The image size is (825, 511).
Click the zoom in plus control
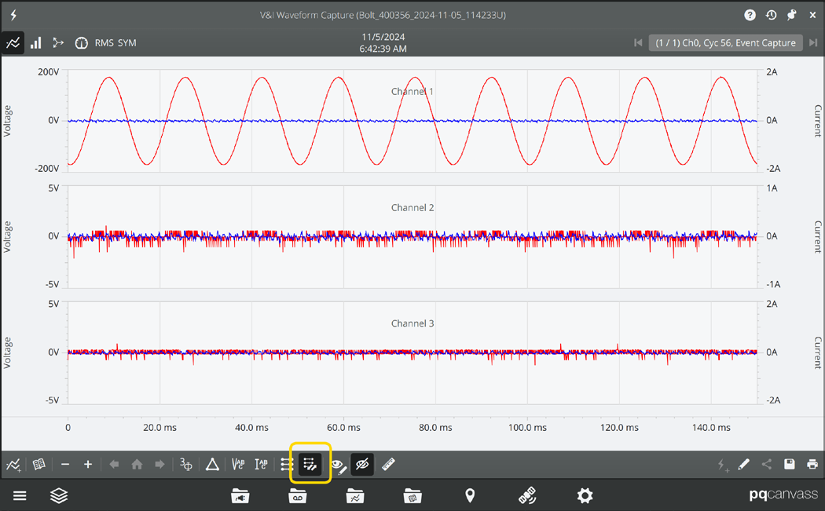click(88, 464)
